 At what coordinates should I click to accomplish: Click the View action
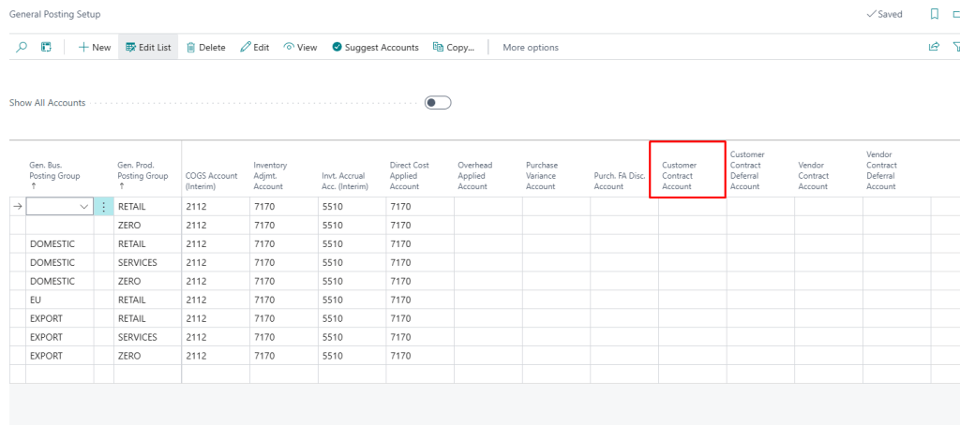(x=300, y=47)
